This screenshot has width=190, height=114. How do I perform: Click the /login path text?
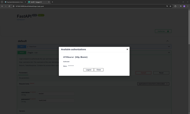pos(30,53)
